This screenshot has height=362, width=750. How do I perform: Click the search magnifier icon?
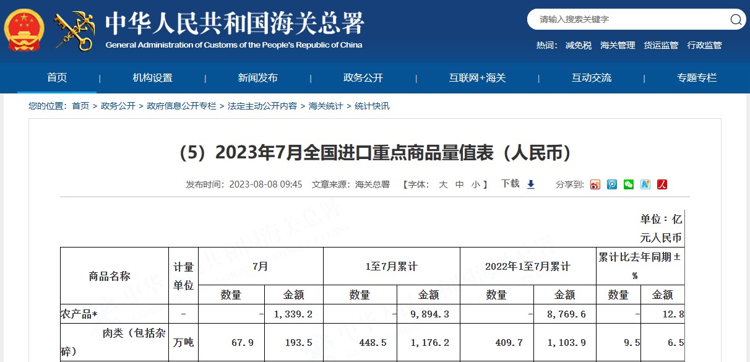(736, 19)
